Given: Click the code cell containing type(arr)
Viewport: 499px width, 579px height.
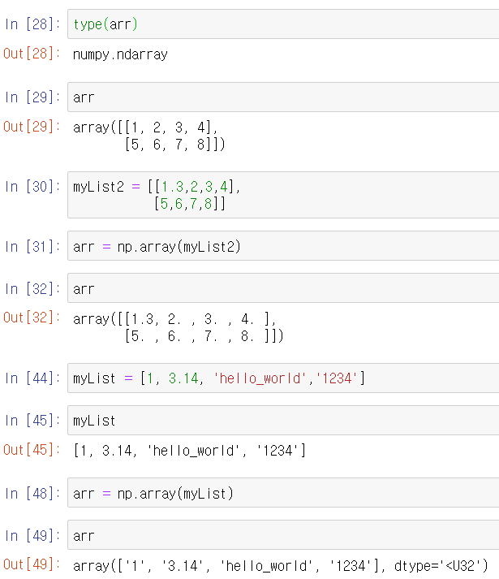Looking at the screenshot, I should [283, 24].
